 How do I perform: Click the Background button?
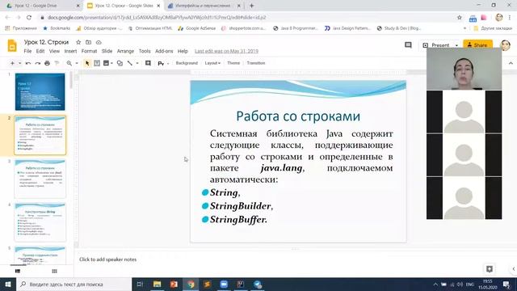pos(187,63)
